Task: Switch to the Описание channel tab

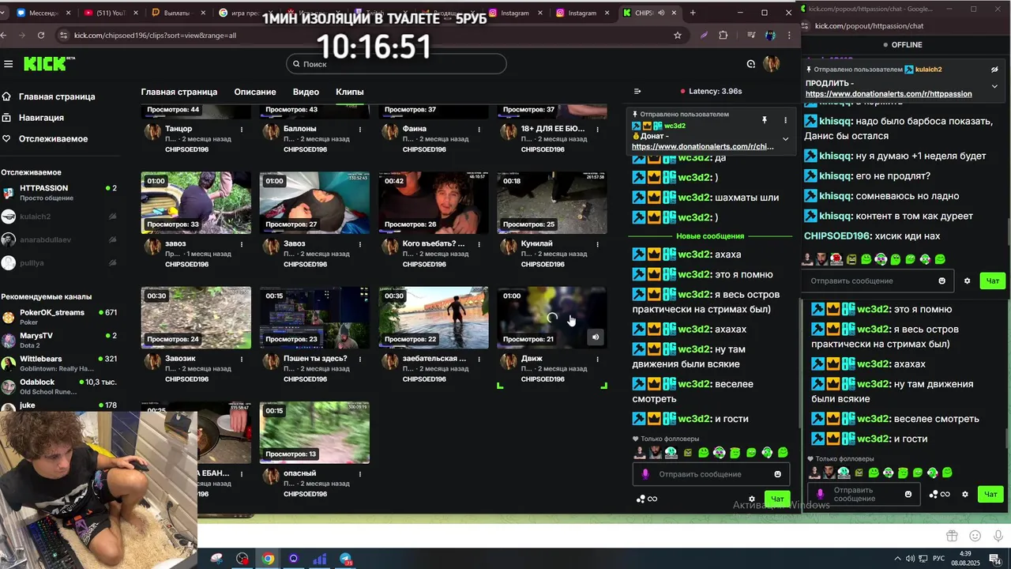Action: [x=255, y=92]
